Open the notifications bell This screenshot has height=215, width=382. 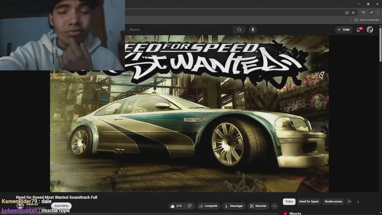coord(359,30)
